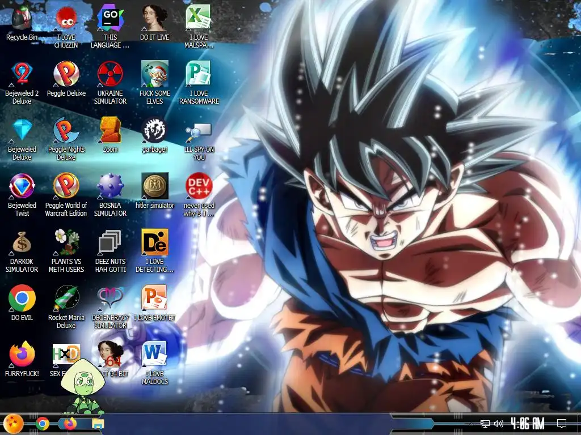This screenshot has width=581, height=435.
Task: Select the garbage! desktop shortcut
Action: pyautogui.click(x=154, y=130)
